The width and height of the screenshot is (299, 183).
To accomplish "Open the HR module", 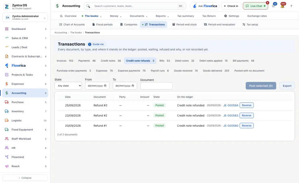I will pyautogui.click(x=25, y=148).
